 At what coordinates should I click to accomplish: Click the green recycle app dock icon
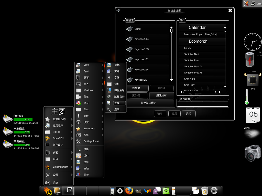click(x=166, y=191)
